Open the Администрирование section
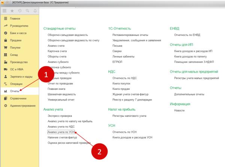The height and width of the screenshot is (167, 225). coord(22,106)
